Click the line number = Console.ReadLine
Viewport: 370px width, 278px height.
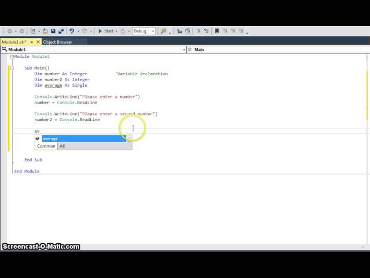66,103
